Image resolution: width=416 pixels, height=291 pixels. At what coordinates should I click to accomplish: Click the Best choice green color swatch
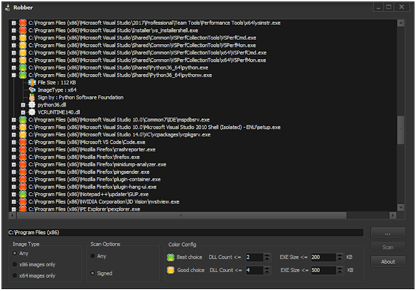pos(170,257)
